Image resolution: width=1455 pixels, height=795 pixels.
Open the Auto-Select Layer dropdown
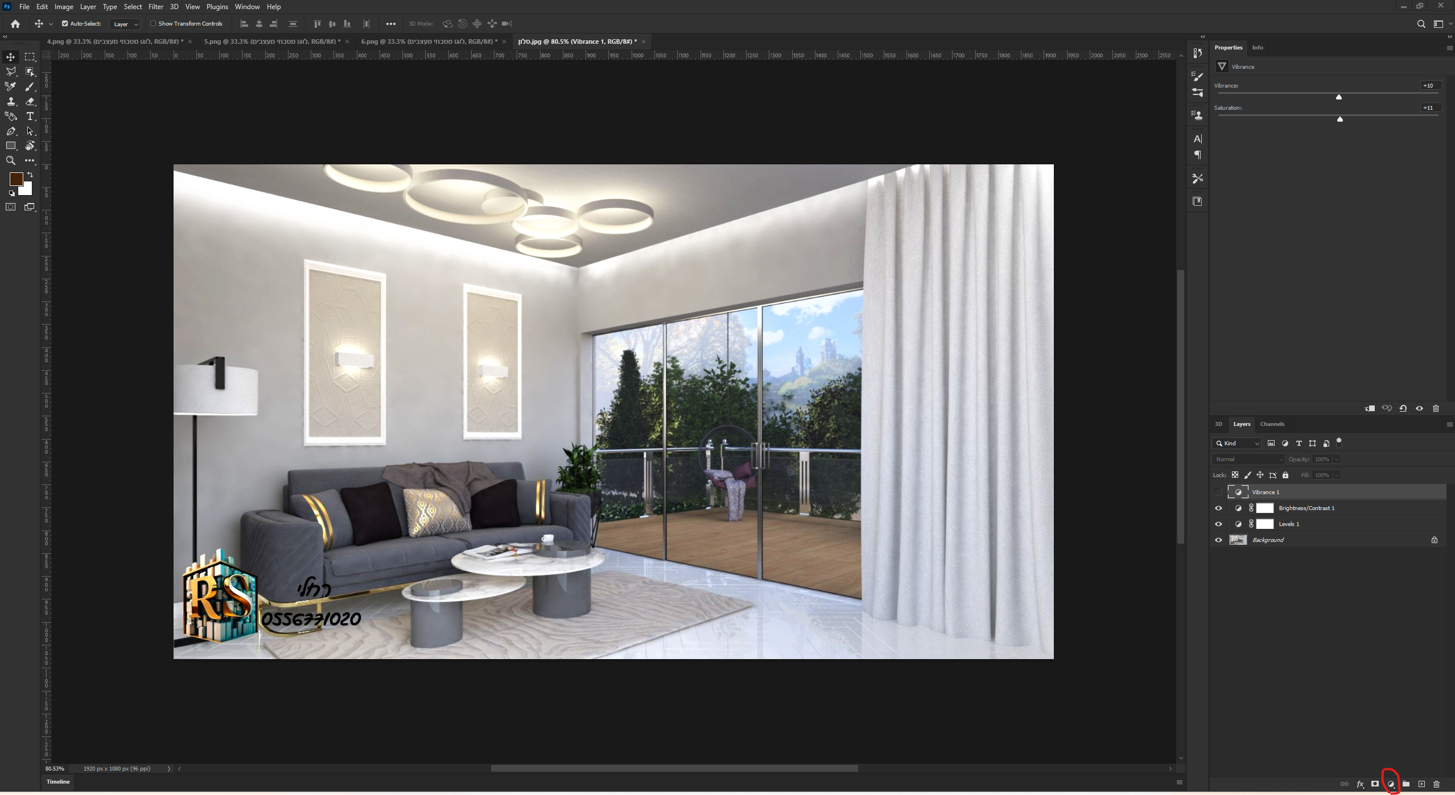pyautogui.click(x=126, y=24)
